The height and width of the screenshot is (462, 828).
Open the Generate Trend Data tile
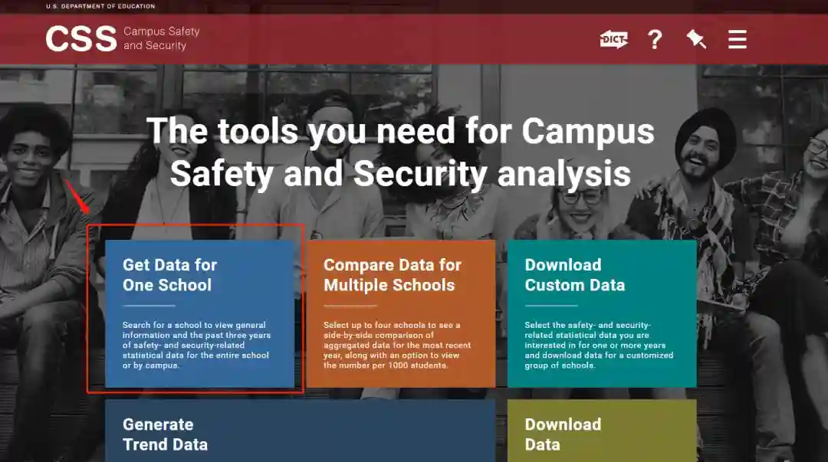click(300, 431)
